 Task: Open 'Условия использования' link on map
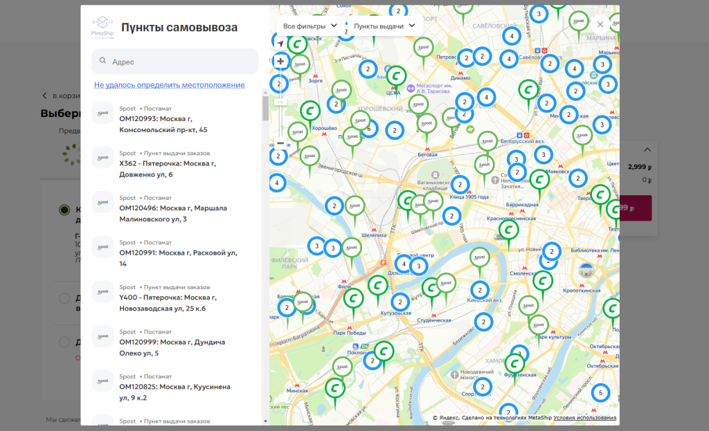click(x=584, y=418)
